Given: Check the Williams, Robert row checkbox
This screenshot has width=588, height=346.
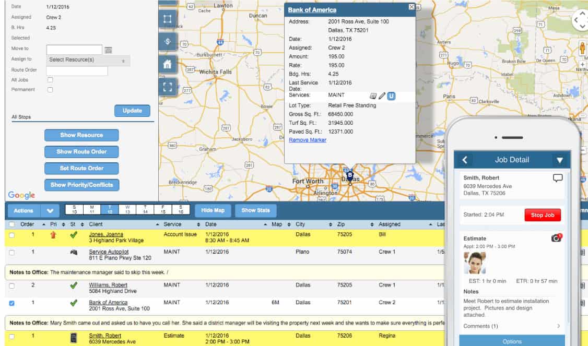Looking at the screenshot, I should click(x=12, y=285).
